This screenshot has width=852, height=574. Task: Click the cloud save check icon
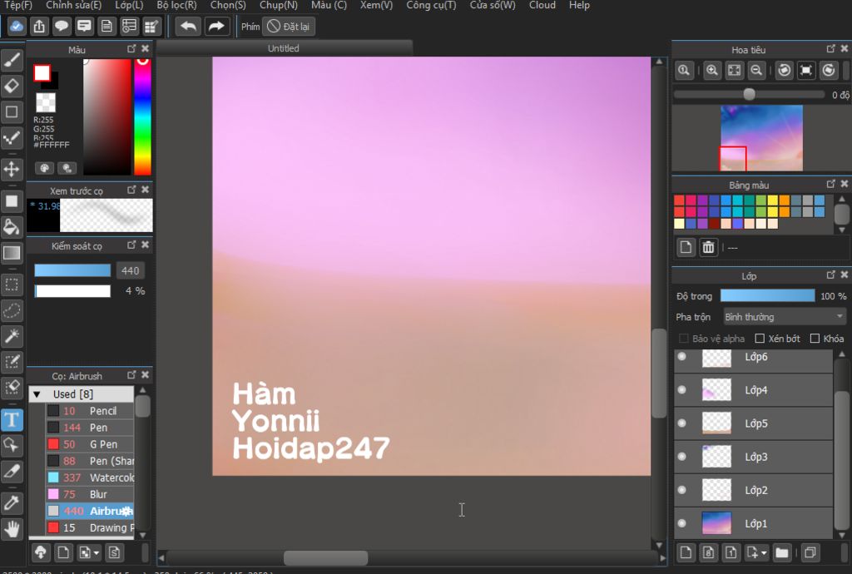tap(17, 26)
